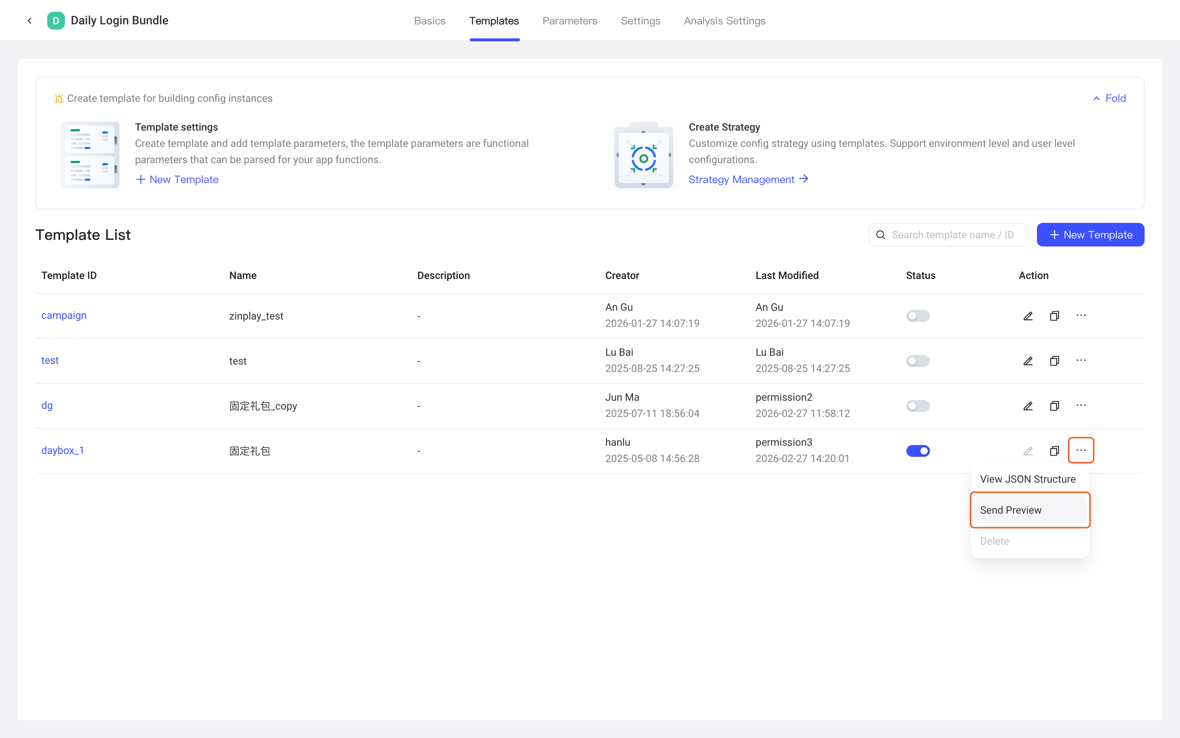Open more actions for campaign row
Viewport: 1180px width, 738px height.
point(1081,315)
